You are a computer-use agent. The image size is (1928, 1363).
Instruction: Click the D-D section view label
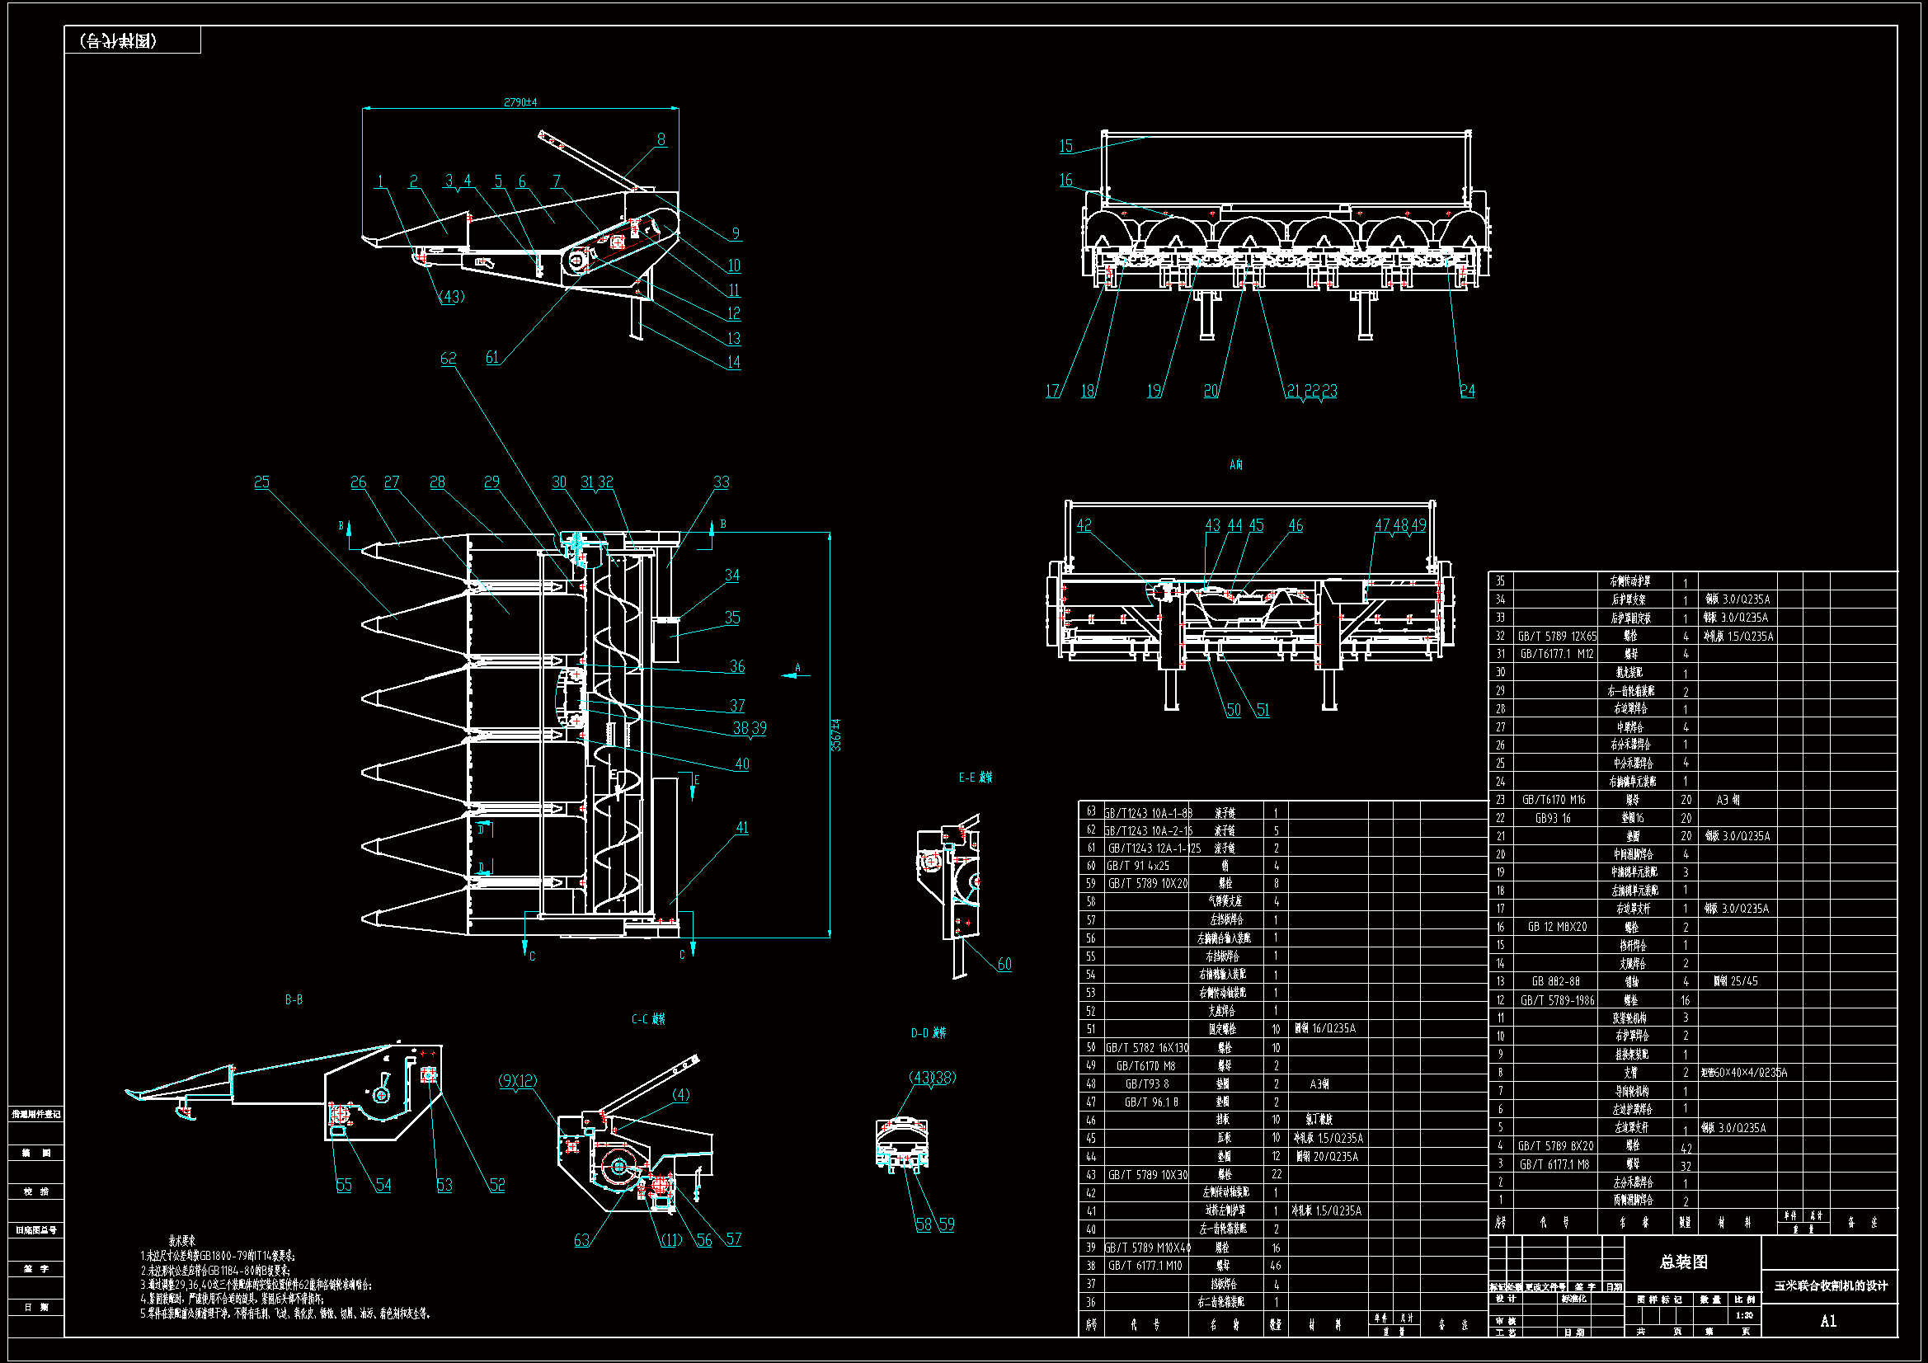pyautogui.click(x=928, y=1033)
